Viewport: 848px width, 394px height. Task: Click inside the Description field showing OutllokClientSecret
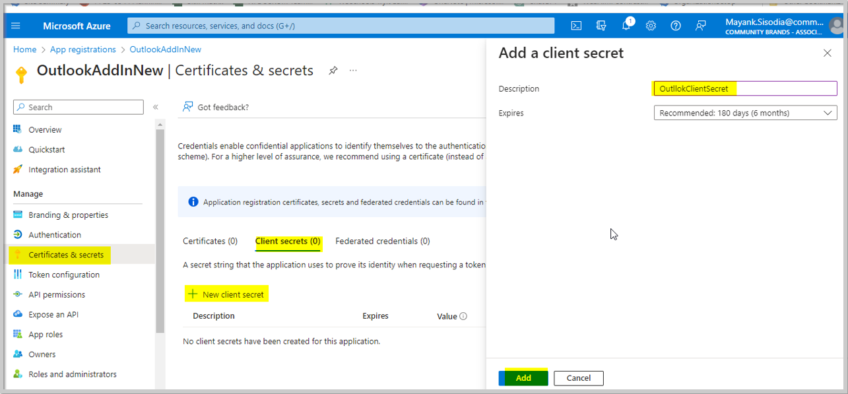coord(744,88)
